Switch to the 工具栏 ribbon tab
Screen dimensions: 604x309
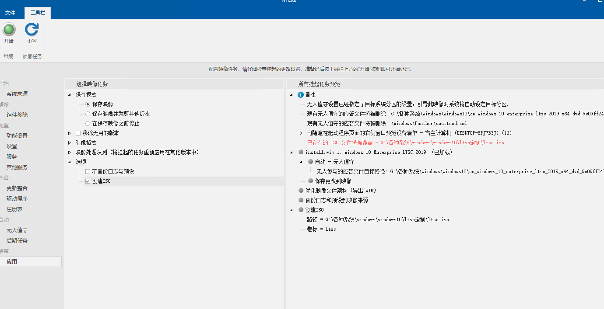tap(38, 13)
